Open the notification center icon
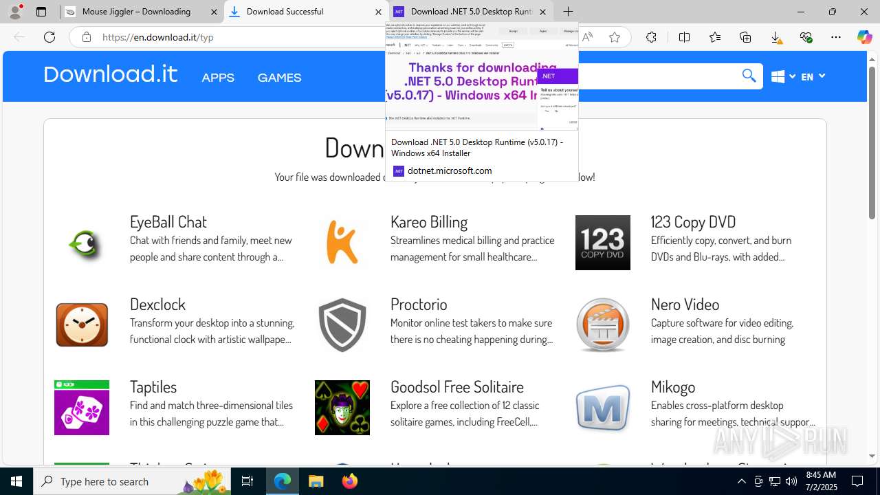The width and height of the screenshot is (880, 495). (x=857, y=481)
